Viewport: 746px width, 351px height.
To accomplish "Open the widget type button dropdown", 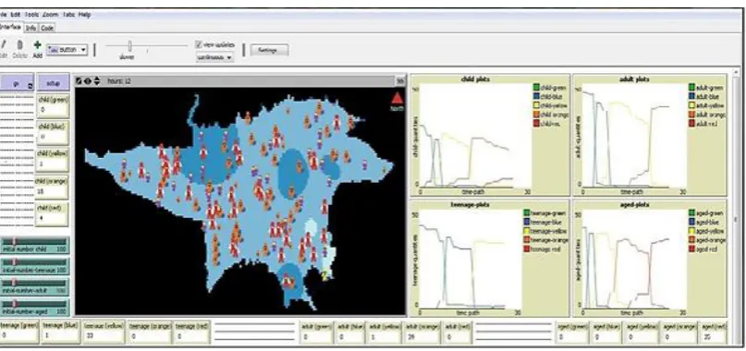I will pos(67,50).
